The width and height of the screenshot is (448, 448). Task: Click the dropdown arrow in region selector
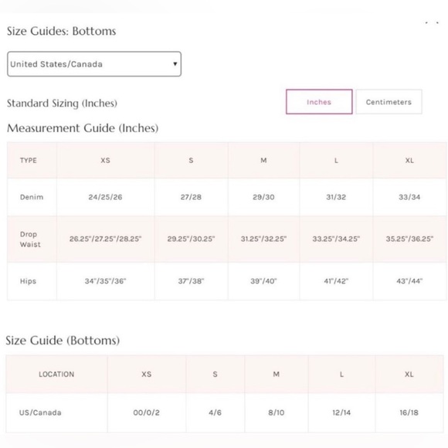click(175, 64)
